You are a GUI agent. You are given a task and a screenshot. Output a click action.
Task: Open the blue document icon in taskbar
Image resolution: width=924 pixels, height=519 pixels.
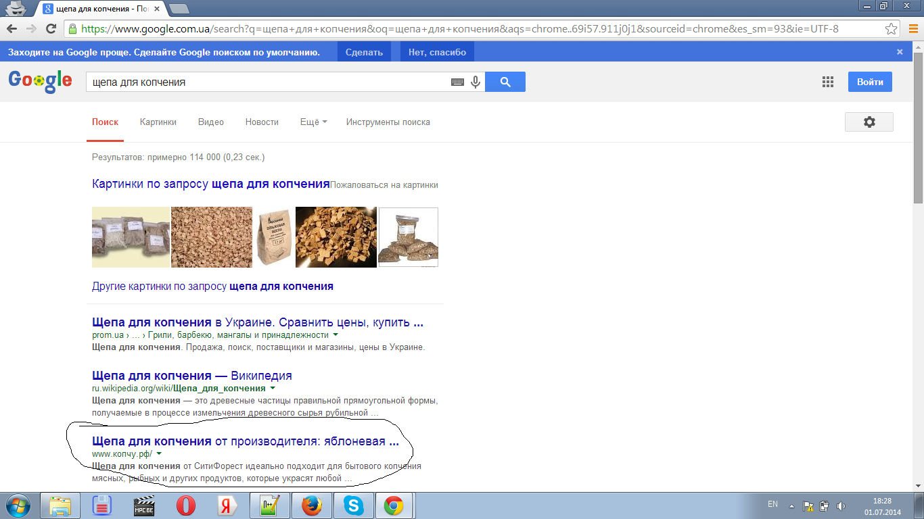point(103,505)
